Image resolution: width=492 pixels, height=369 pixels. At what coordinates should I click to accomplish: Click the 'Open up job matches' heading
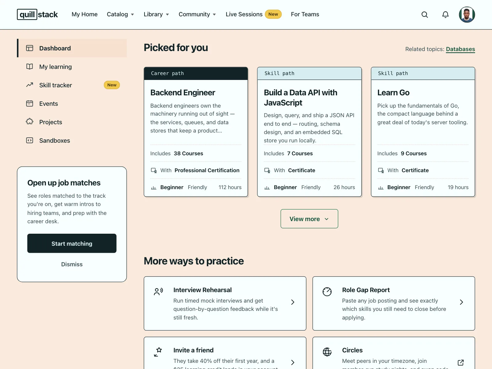pyautogui.click(x=64, y=183)
